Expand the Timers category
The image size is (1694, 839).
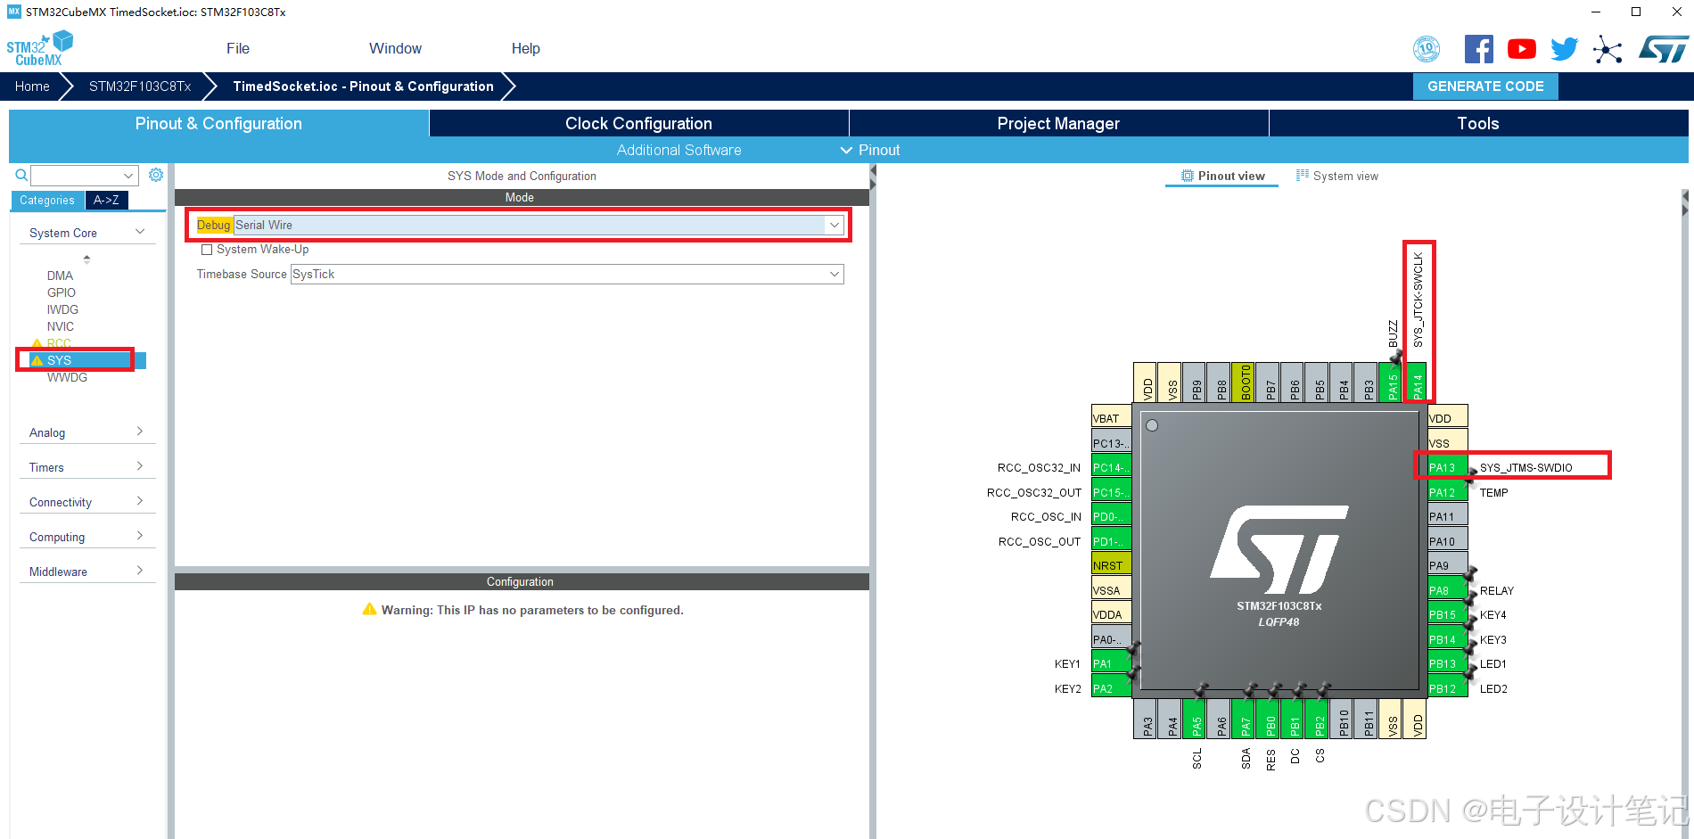point(87,467)
